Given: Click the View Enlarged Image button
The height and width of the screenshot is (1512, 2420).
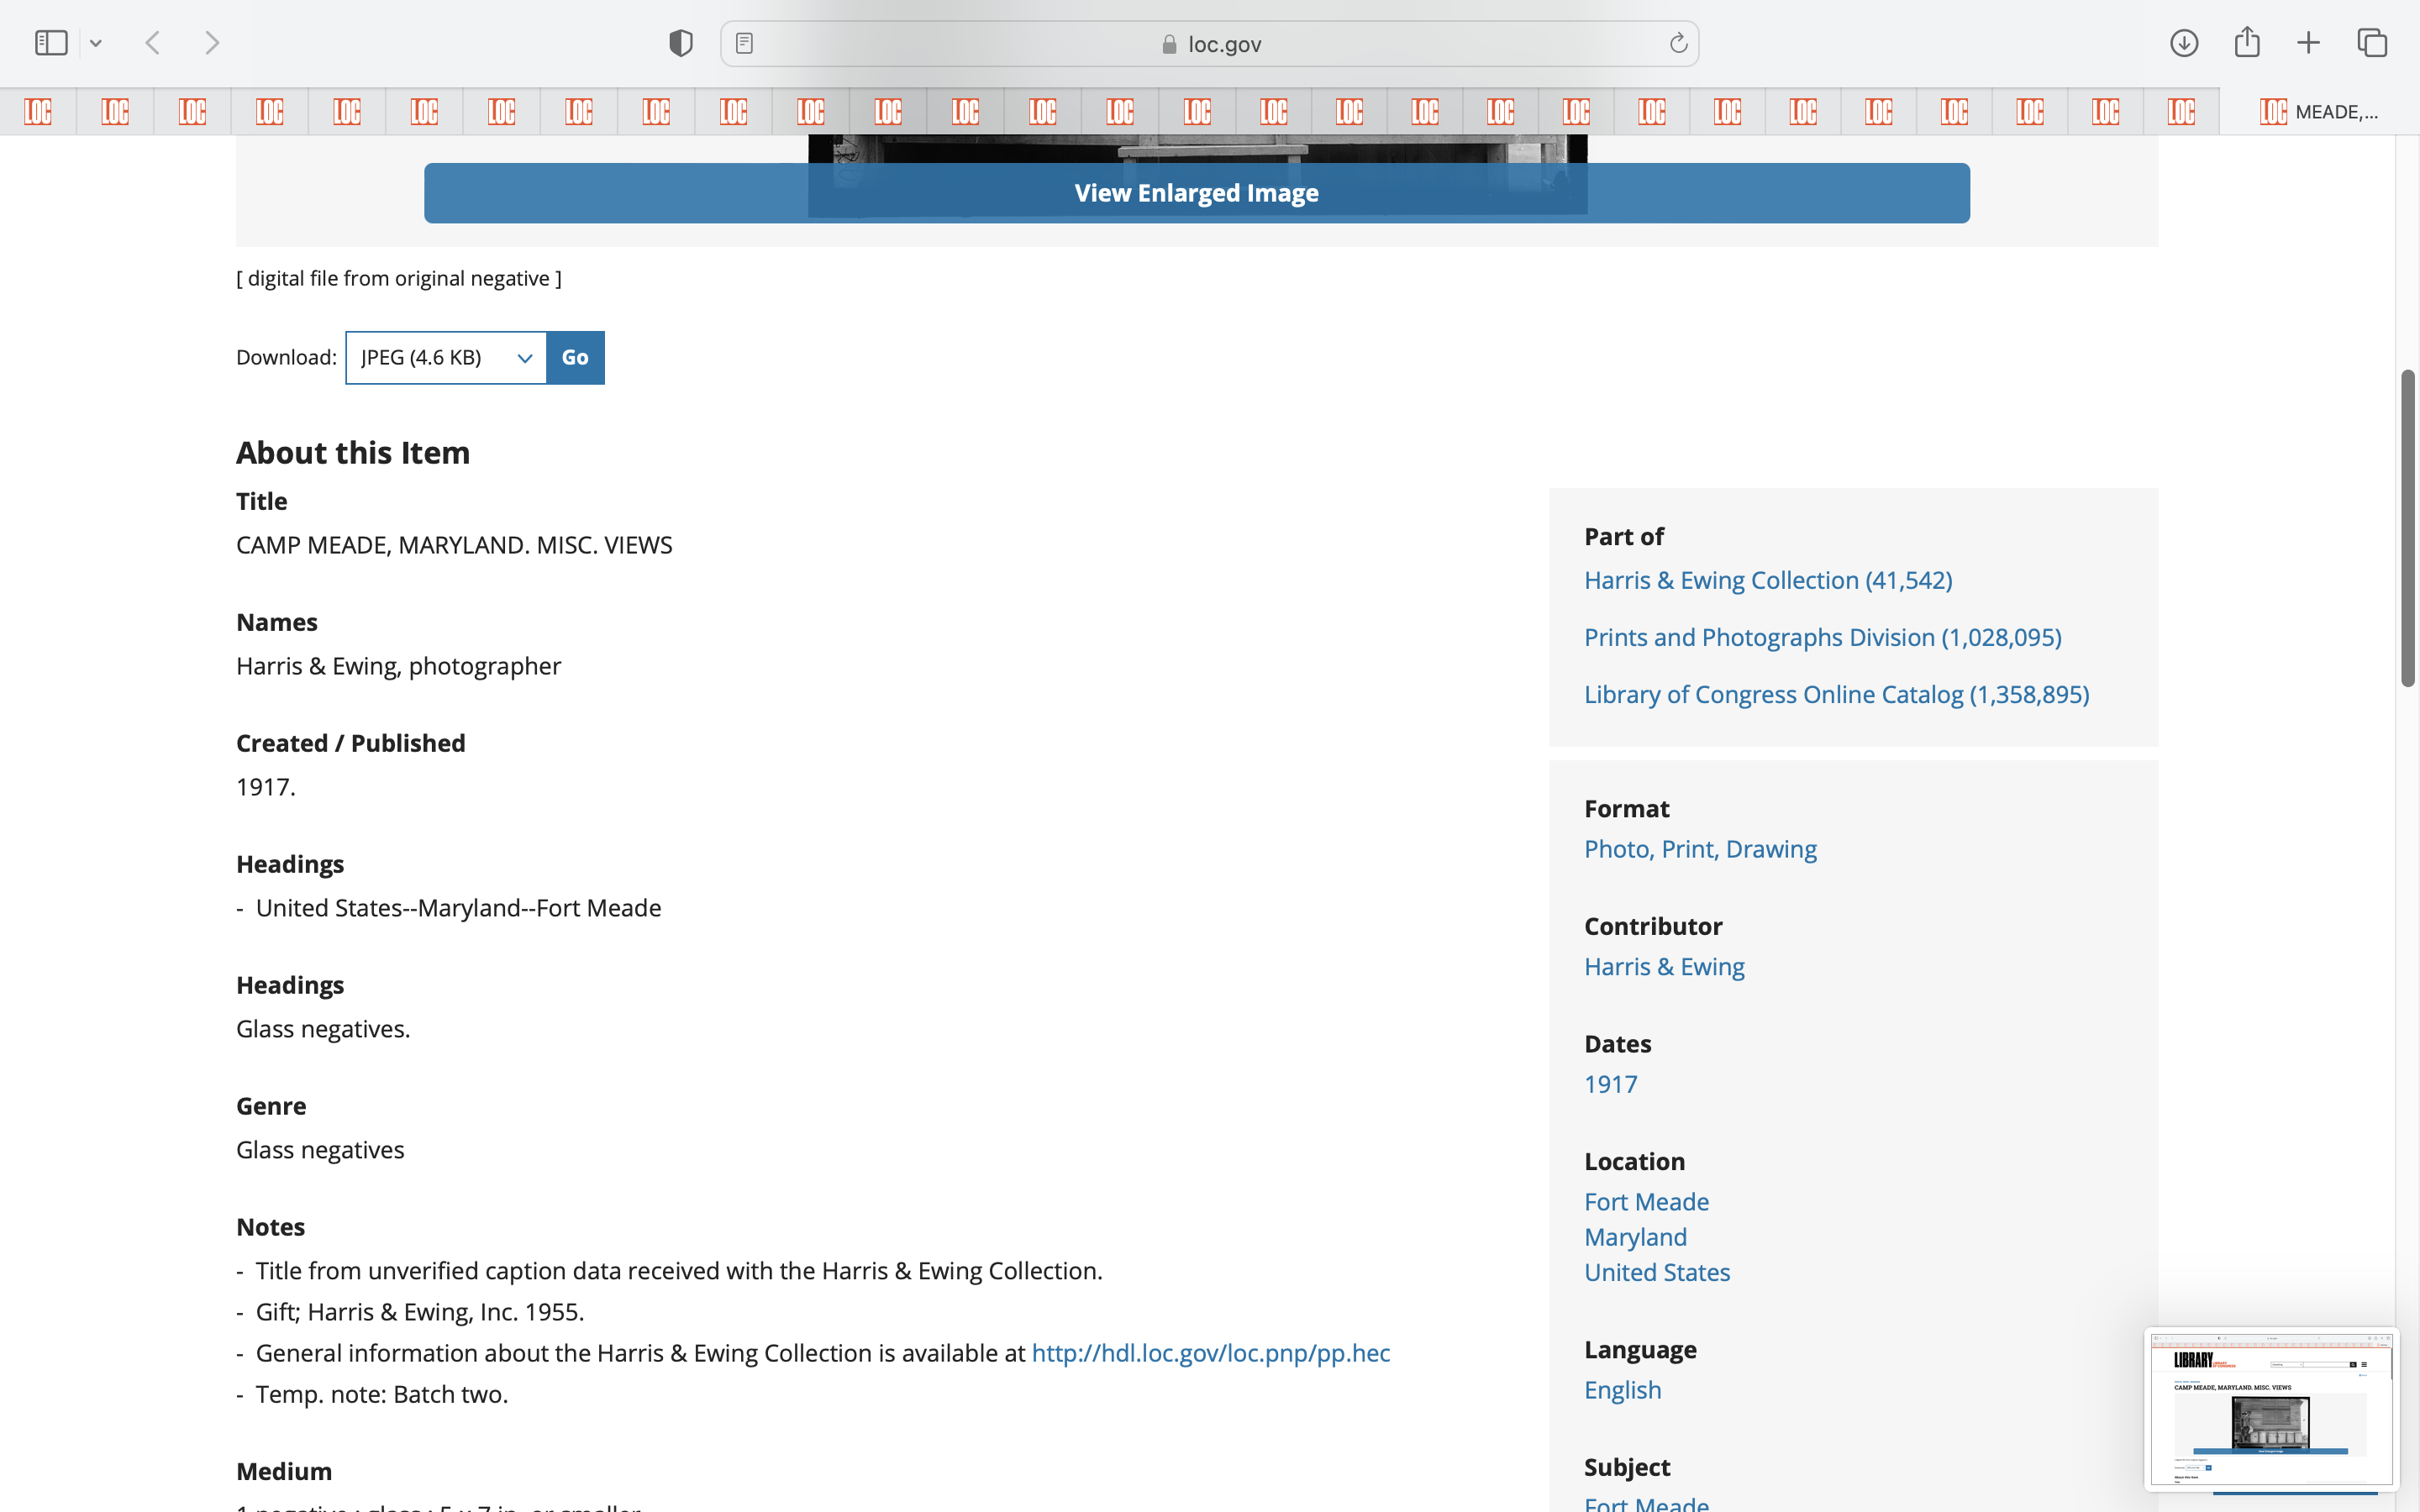Looking at the screenshot, I should pyautogui.click(x=1196, y=193).
